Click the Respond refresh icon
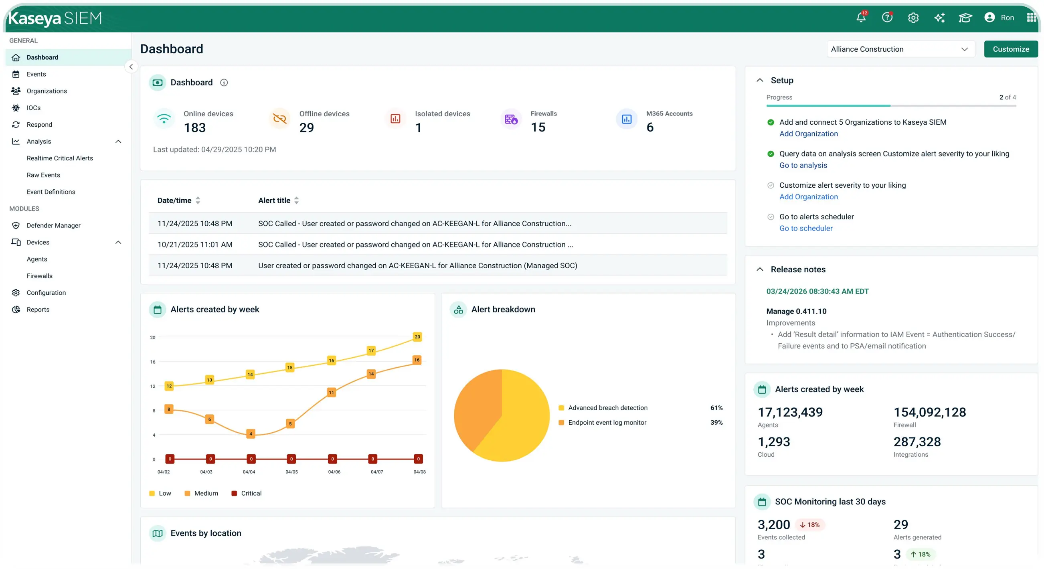1044x569 pixels. [16, 124]
